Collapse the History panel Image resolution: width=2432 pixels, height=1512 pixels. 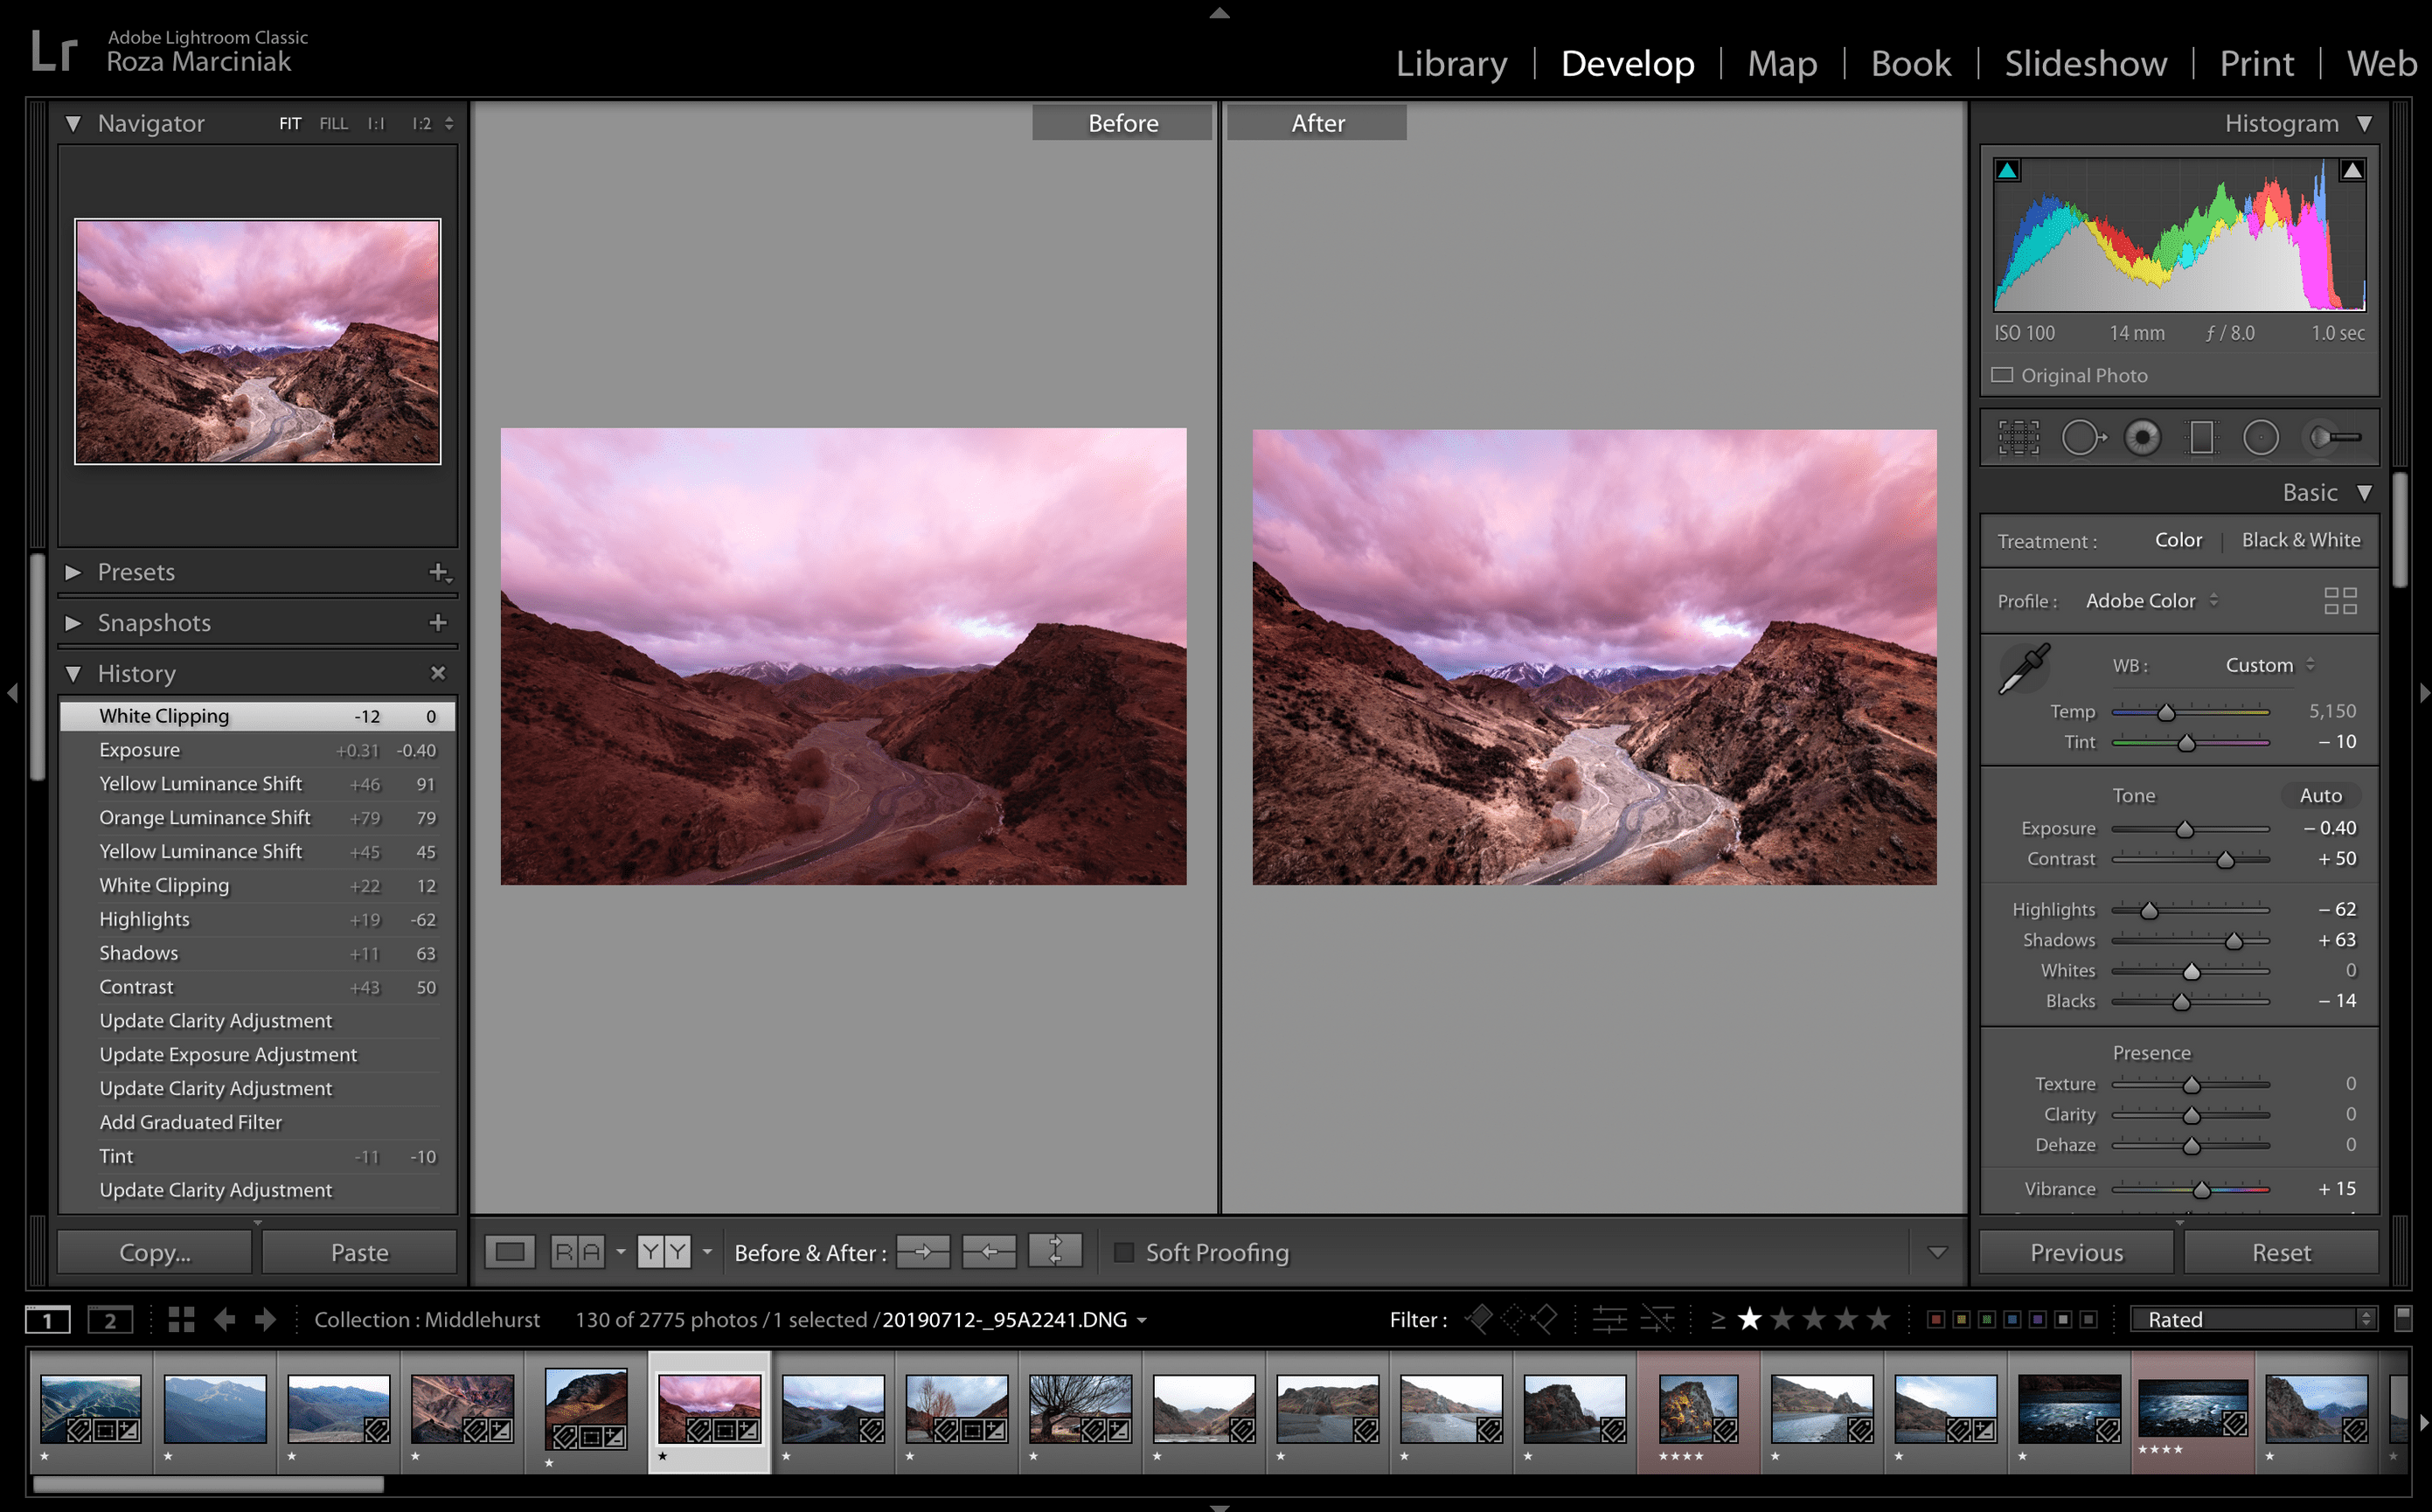point(74,673)
